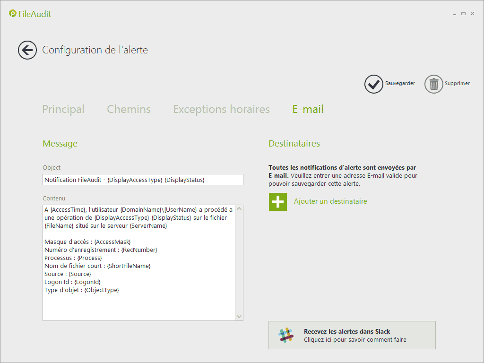484x363 pixels.
Task: Switch to the Chemins tab
Action: [129, 109]
